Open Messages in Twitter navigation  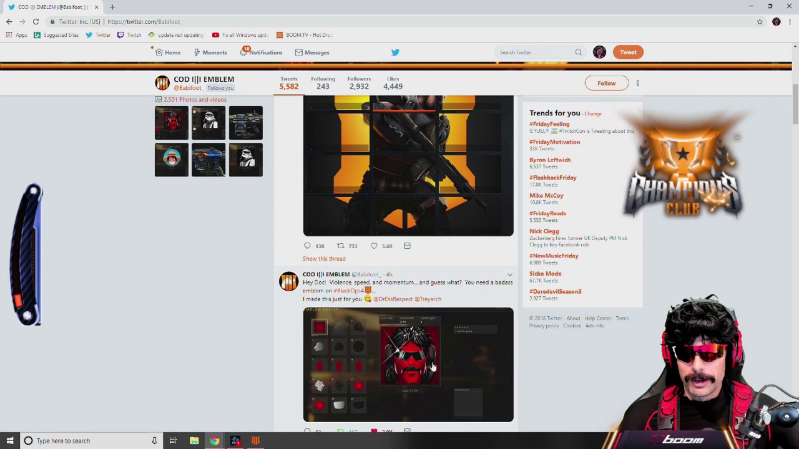pos(312,52)
